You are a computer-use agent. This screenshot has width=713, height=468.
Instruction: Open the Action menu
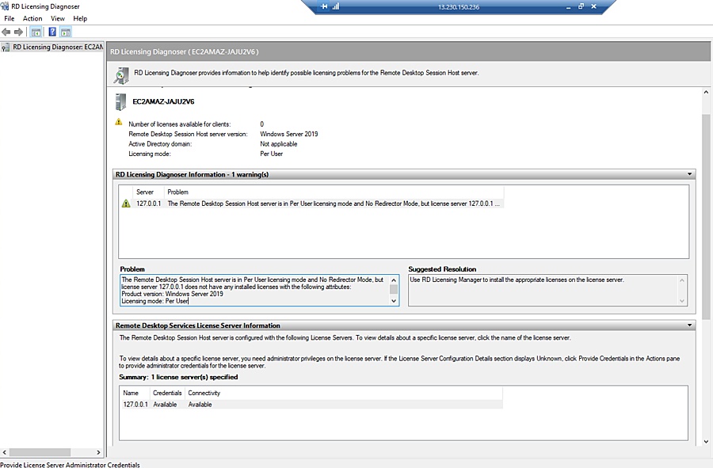tap(32, 18)
